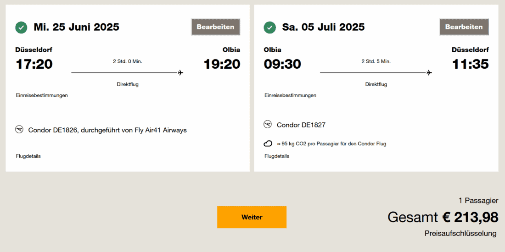Viewport: 505px width, 252px height.
Task: Click the Condor logo next to DE1826
Action: (19, 130)
